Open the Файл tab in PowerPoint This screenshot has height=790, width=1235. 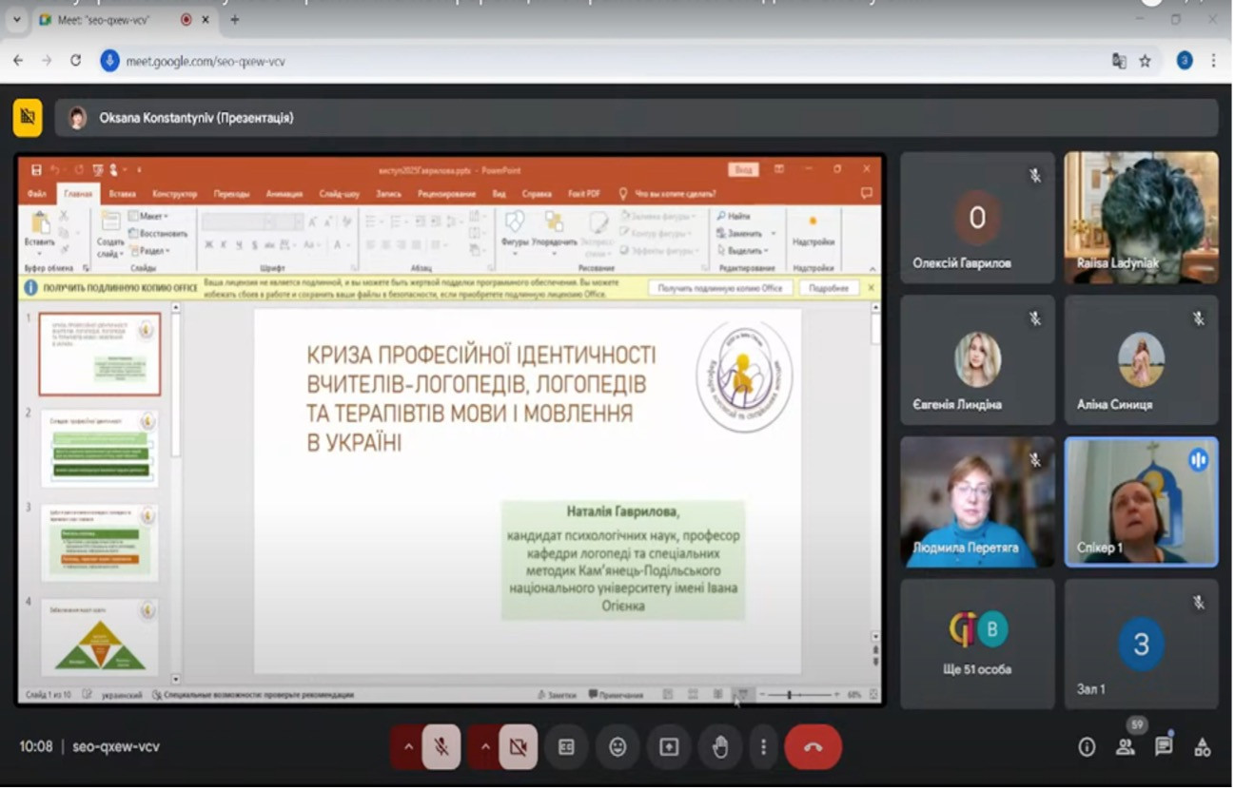pyautogui.click(x=37, y=194)
